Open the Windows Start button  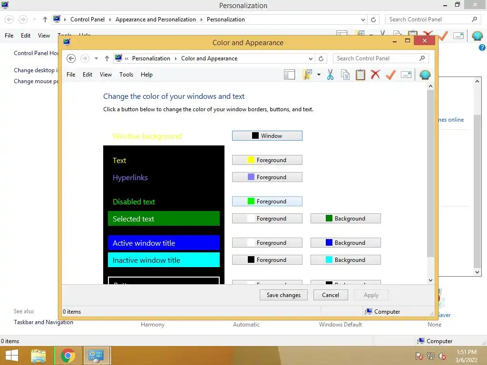12,355
